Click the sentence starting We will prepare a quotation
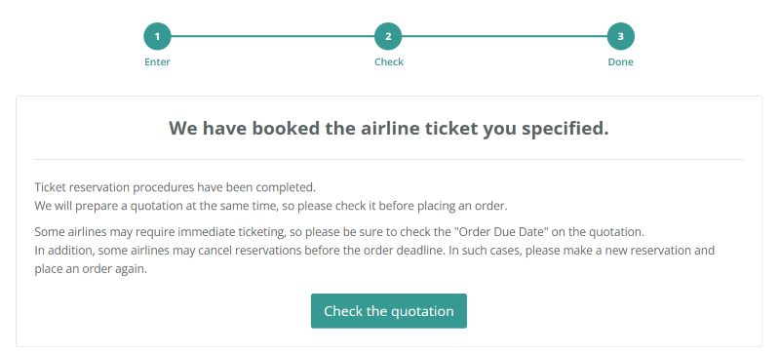The image size is (780, 355). (271, 206)
